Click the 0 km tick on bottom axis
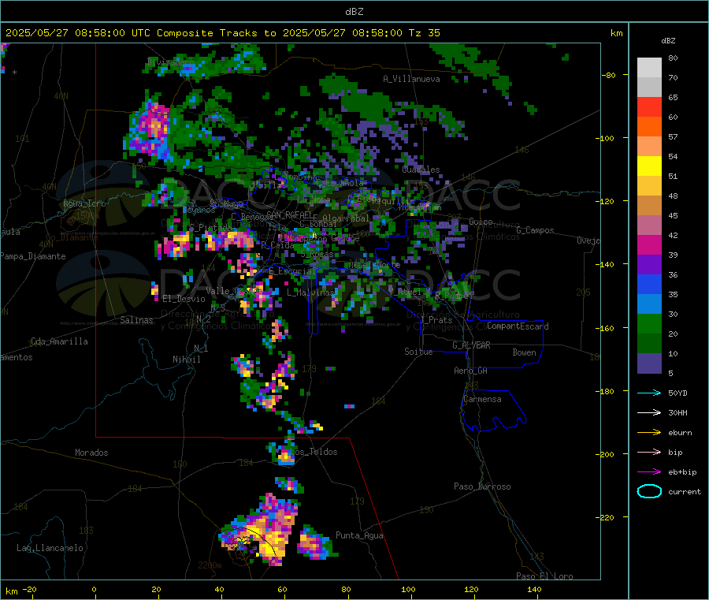The height and width of the screenshot is (600, 709). 94,589
